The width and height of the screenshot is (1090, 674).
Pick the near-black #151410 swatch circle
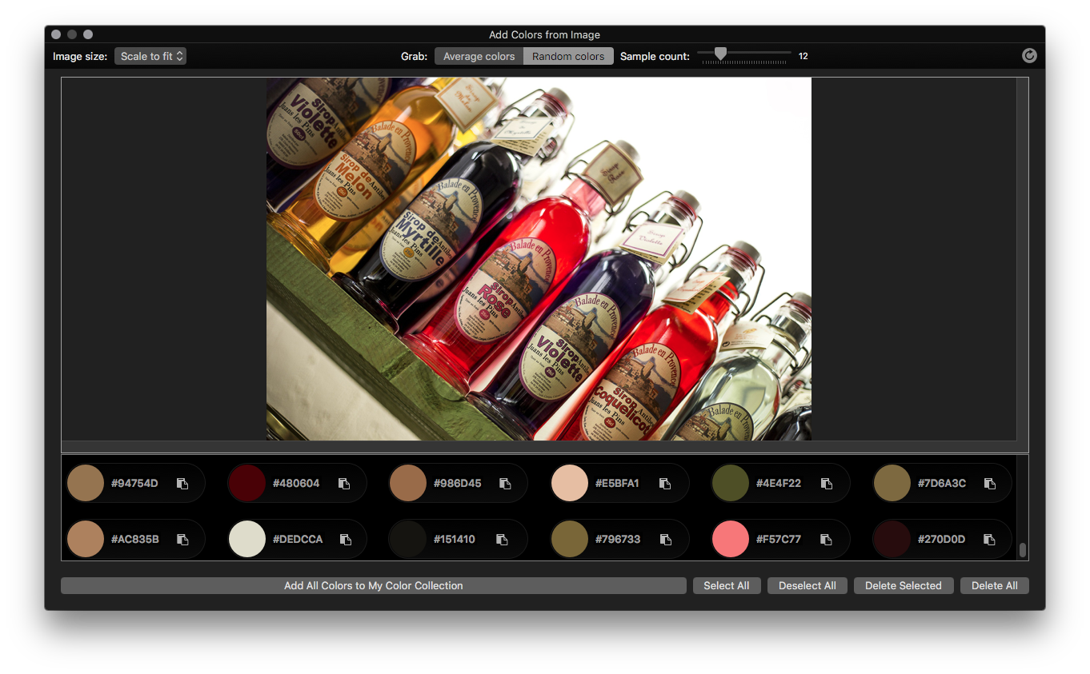[x=408, y=539]
